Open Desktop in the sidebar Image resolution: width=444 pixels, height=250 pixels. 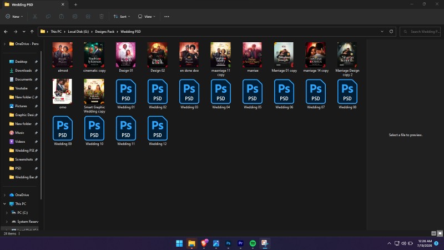click(x=21, y=62)
